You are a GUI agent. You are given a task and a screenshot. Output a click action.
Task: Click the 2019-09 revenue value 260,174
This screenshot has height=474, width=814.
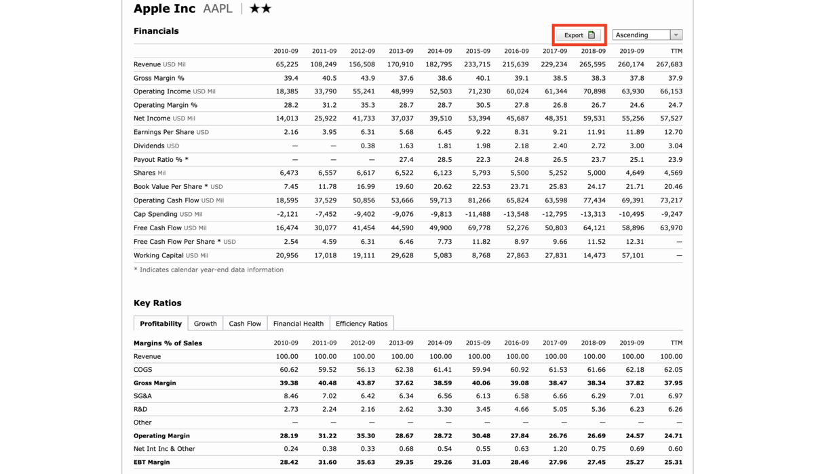[x=631, y=64]
